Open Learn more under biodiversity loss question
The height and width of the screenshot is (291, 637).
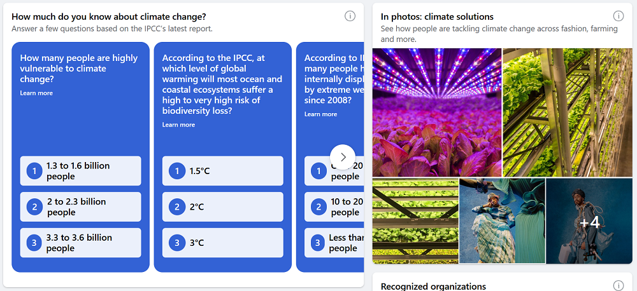pyautogui.click(x=178, y=125)
